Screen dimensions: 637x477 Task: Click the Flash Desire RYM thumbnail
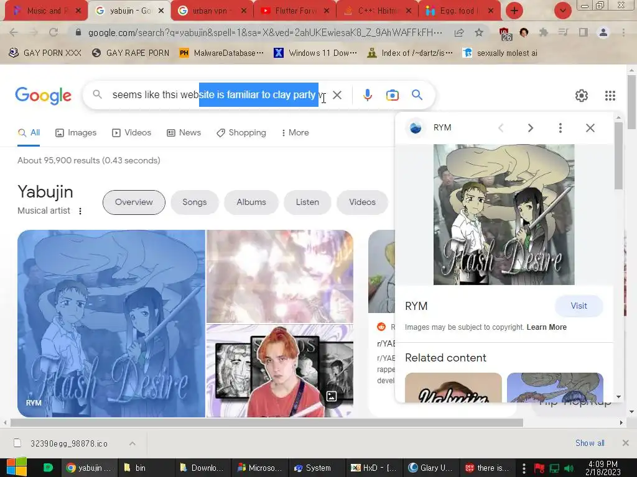pyautogui.click(x=111, y=324)
